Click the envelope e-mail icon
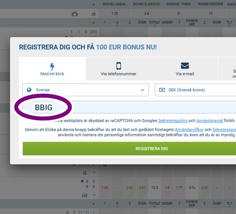Screen dimensions: 236x214 (185, 65)
